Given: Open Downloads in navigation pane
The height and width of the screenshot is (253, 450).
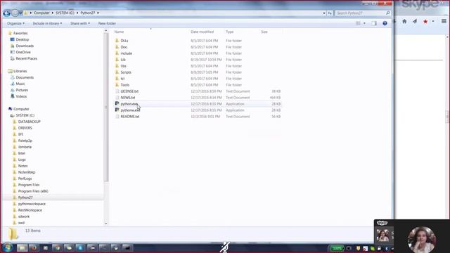Looking at the screenshot, I should click(25, 46).
